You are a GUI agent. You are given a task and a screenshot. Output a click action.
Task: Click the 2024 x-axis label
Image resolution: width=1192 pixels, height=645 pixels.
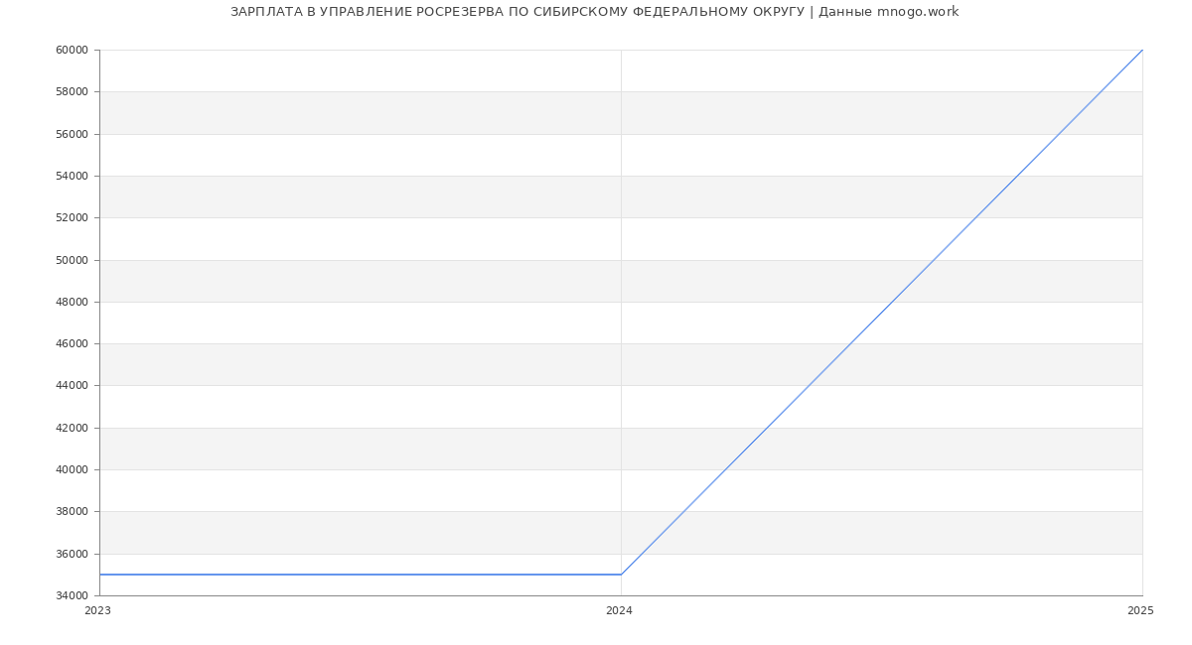tap(619, 611)
